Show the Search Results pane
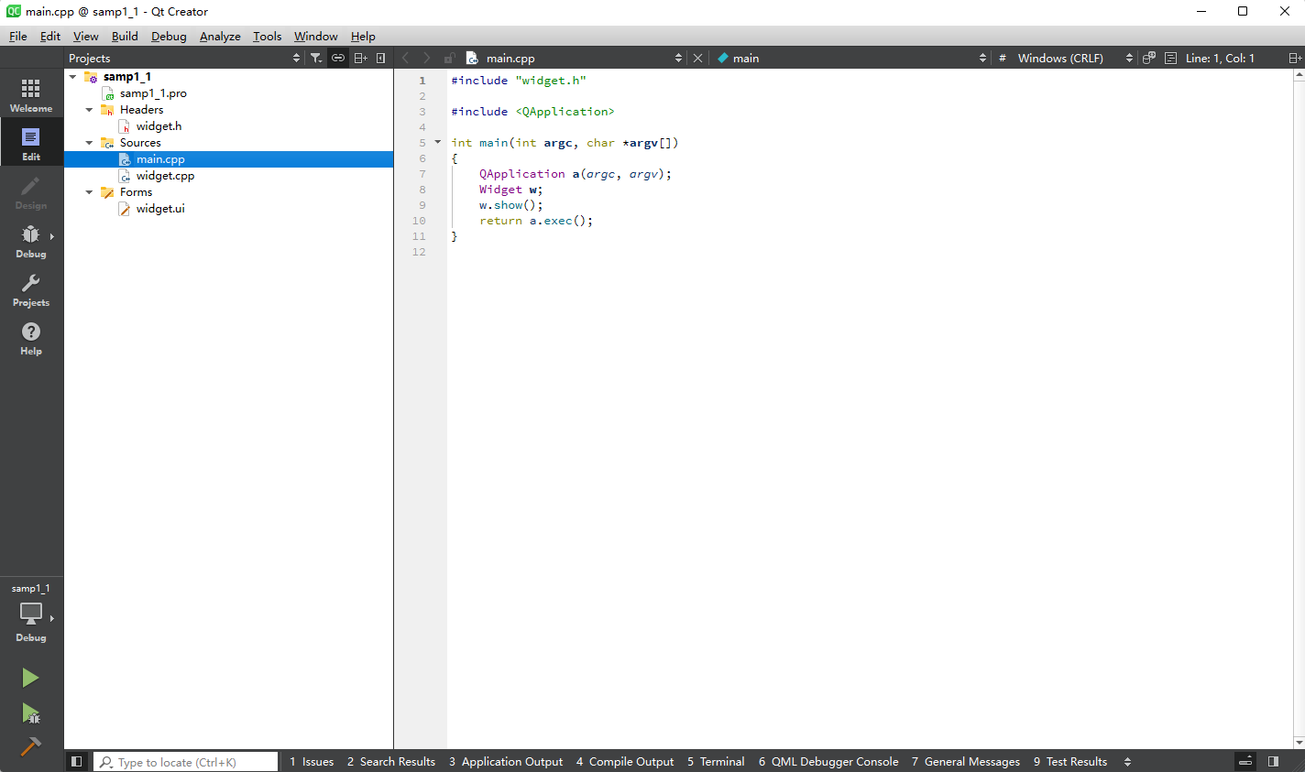The height and width of the screenshot is (772, 1305). (x=391, y=761)
